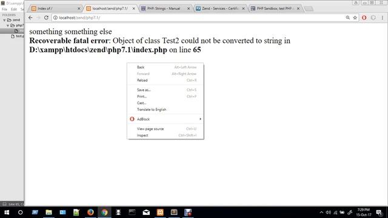Choose Back in the context menu
The image size is (388, 218).
click(166, 67)
